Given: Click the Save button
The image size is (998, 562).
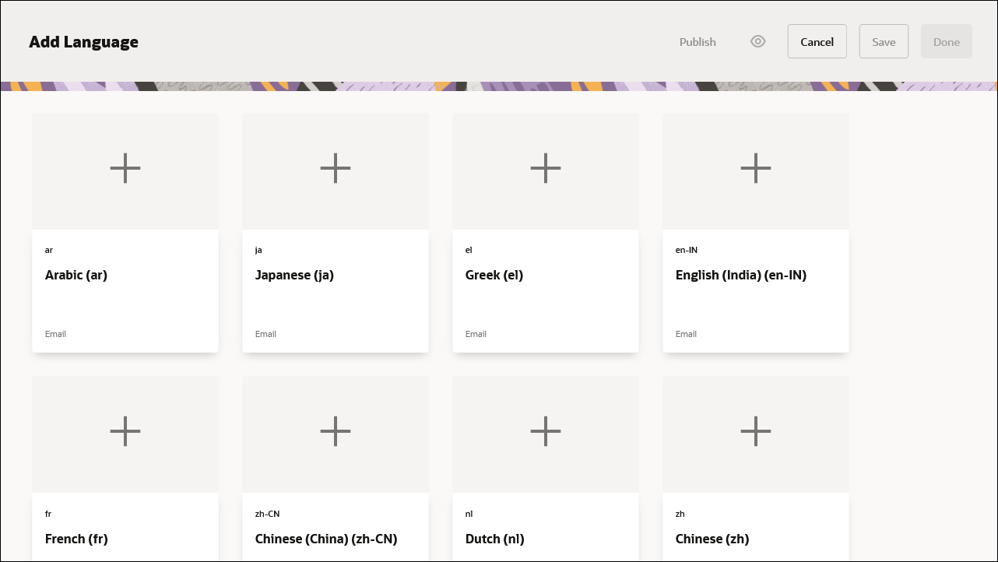Looking at the screenshot, I should [884, 41].
